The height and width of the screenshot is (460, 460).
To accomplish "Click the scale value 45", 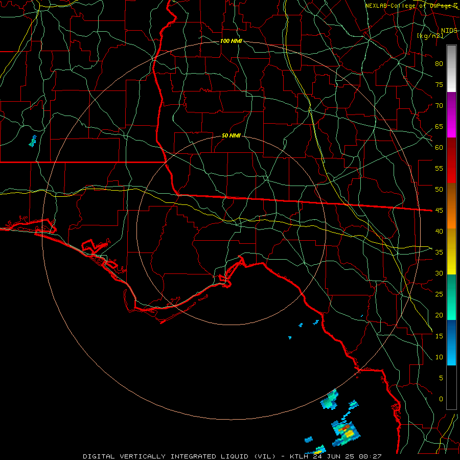I will 439,211.
